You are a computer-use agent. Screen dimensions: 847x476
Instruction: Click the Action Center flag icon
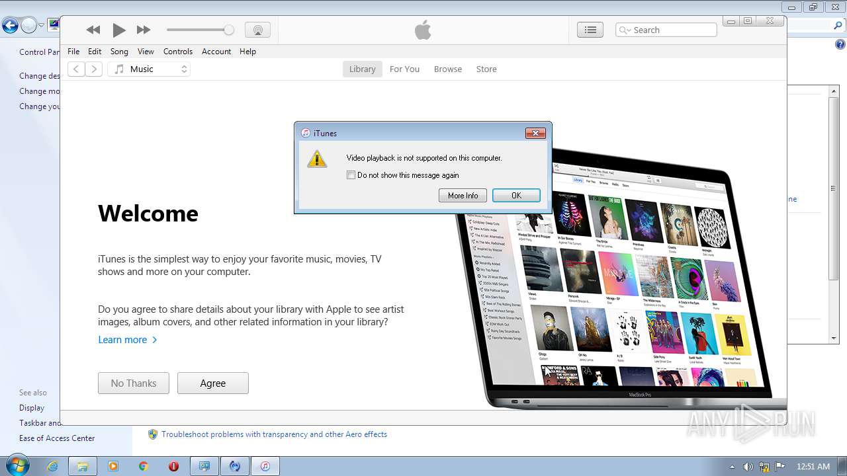tap(780, 467)
